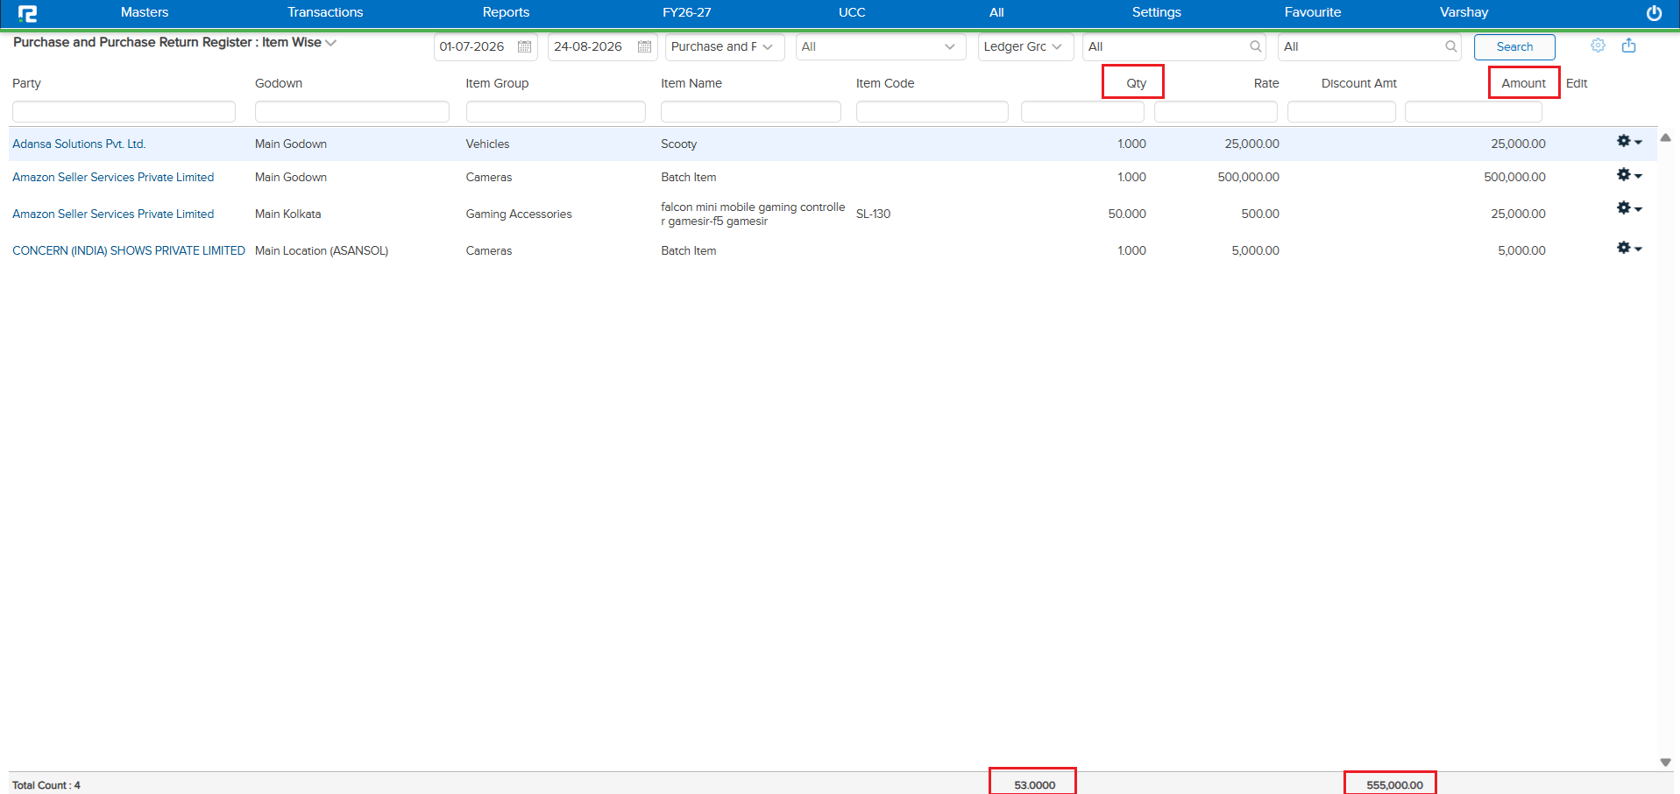The height and width of the screenshot is (794, 1680).
Task: Click the 53.0000 total quantity
Action: coord(1034,784)
